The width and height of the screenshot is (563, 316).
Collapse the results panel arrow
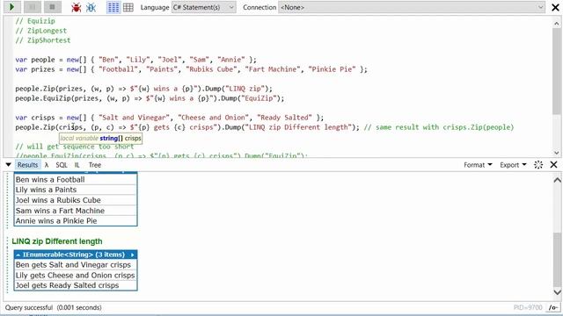pyautogui.click(x=8, y=165)
